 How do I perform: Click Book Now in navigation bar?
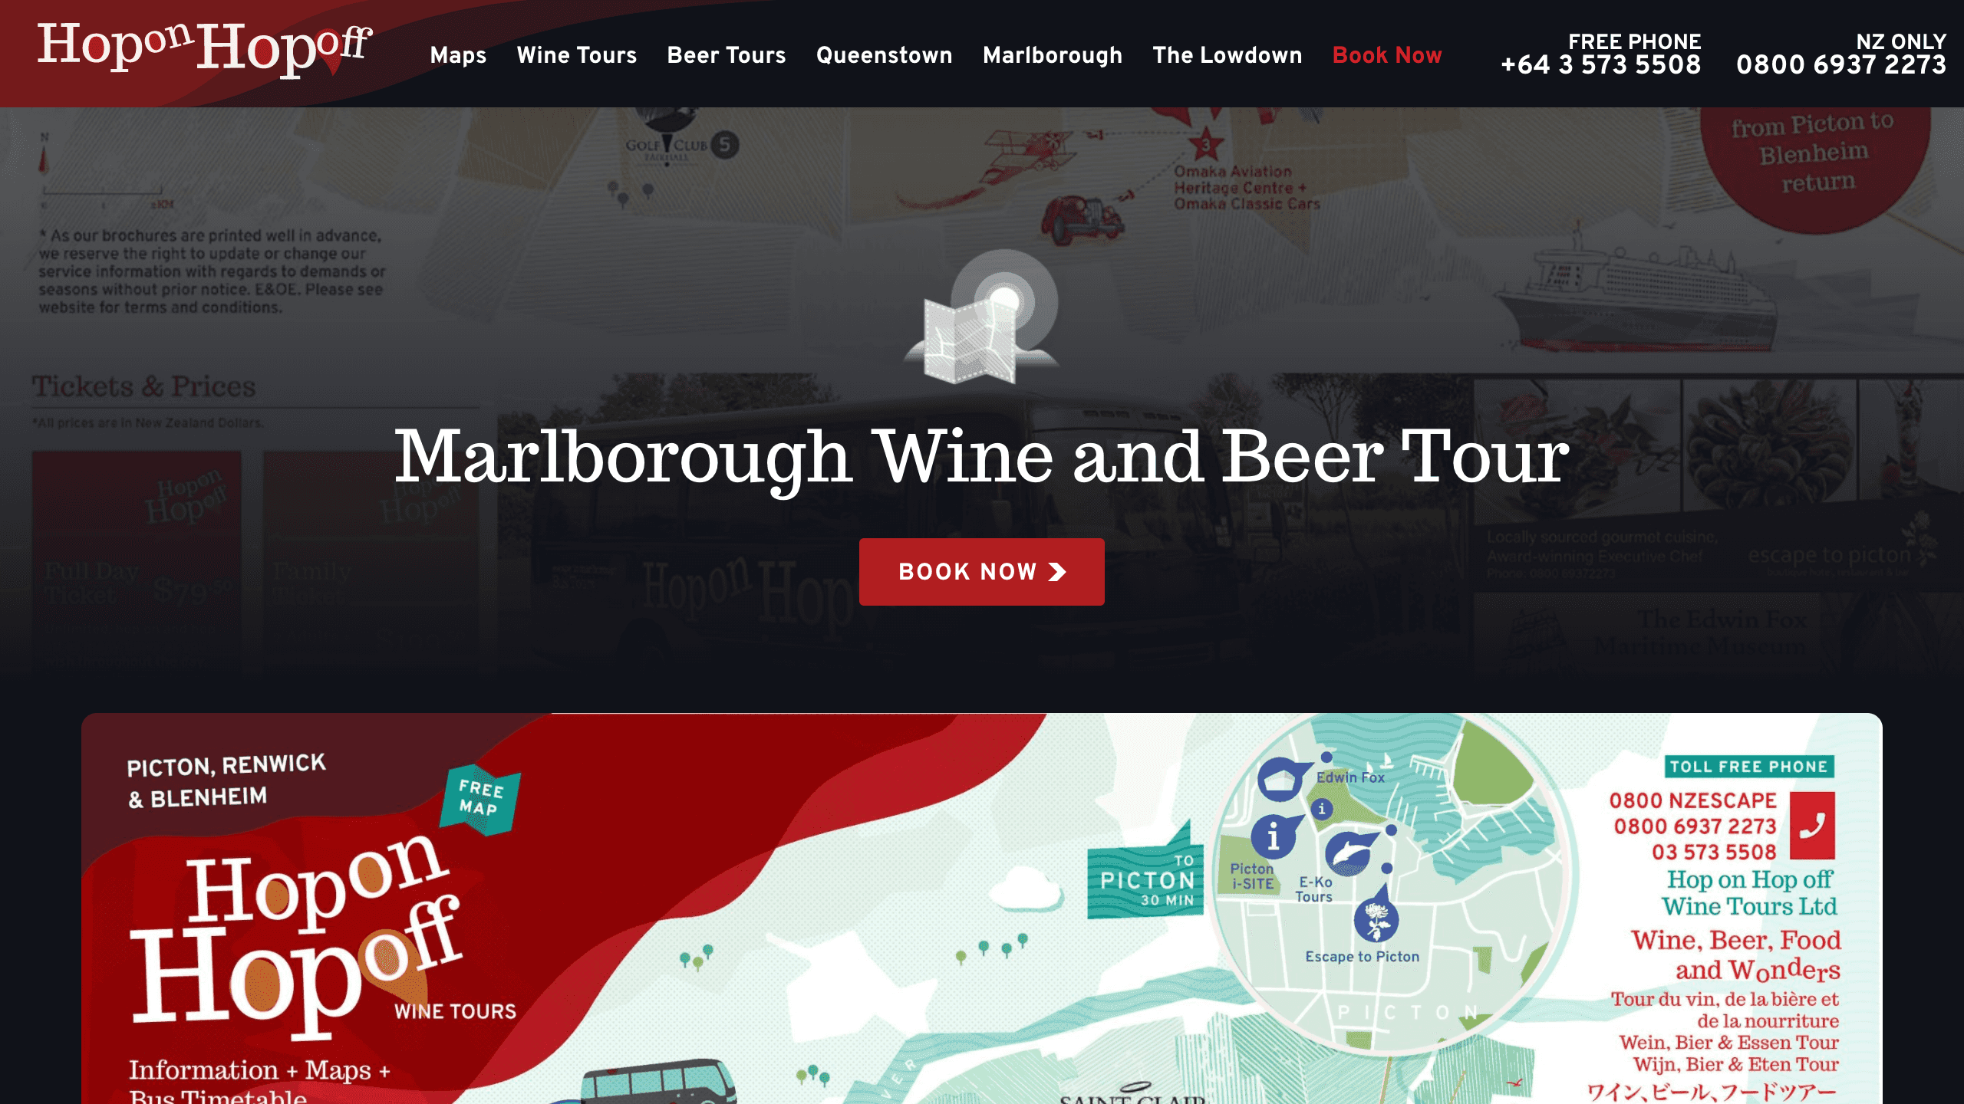point(1388,55)
